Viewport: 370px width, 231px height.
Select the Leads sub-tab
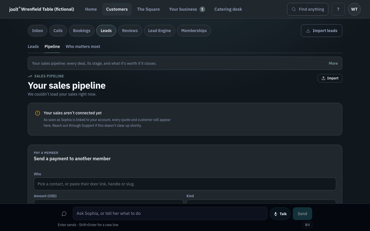click(33, 46)
